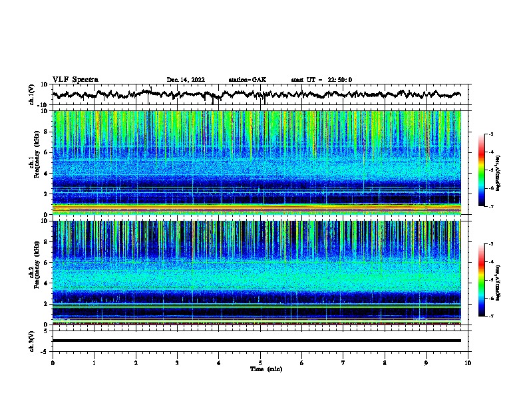Click the "ch.3(V)" axis label
Screen dimensions: 527x407
tap(32, 341)
